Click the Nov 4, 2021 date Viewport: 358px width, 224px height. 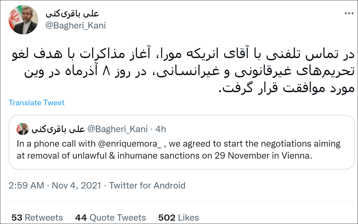pos(76,185)
